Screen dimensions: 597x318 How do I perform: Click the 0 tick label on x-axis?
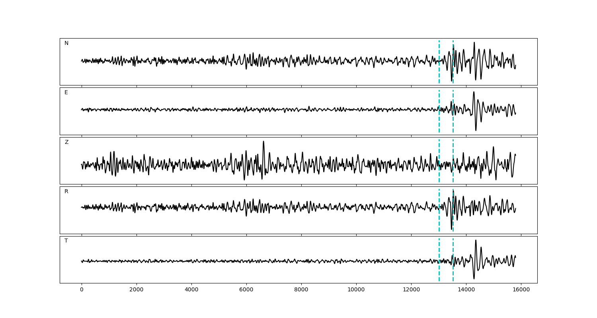82,290
